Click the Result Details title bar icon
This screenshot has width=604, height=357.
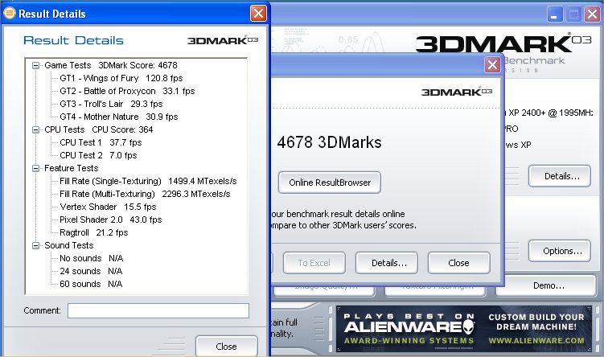tap(9, 14)
